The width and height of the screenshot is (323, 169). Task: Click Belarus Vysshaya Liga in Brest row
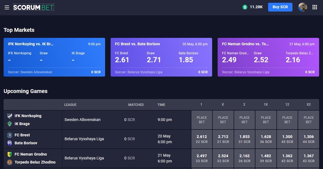(x=84, y=139)
